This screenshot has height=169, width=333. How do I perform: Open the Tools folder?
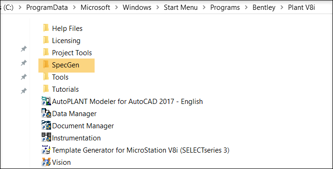pos(56,77)
